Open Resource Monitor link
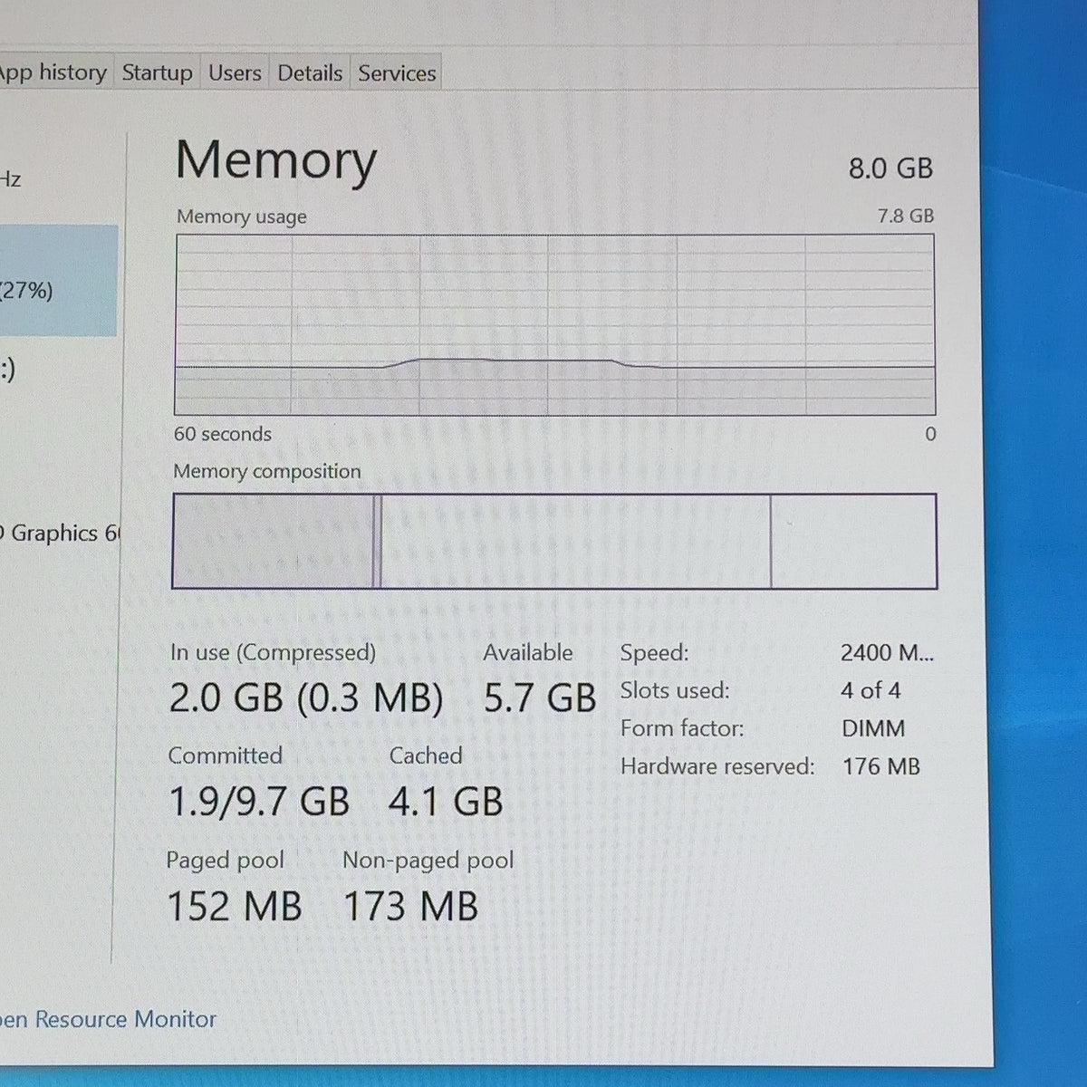 point(108,1019)
